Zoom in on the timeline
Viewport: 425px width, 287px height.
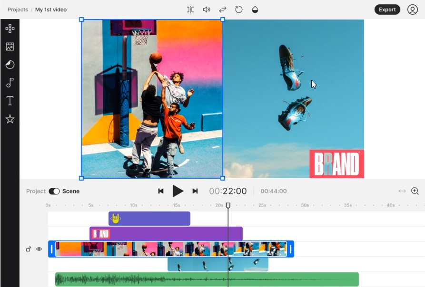pos(415,191)
